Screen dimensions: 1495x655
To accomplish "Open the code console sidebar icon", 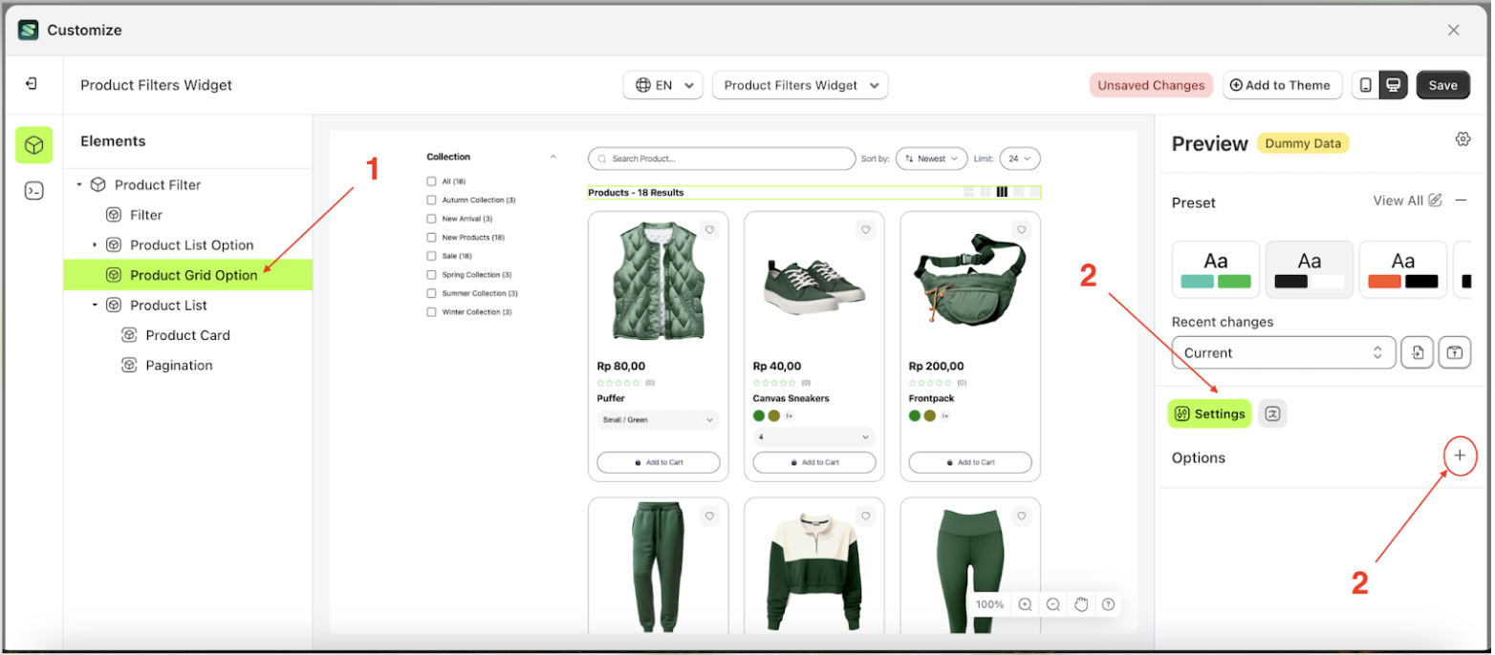I will tap(33, 191).
